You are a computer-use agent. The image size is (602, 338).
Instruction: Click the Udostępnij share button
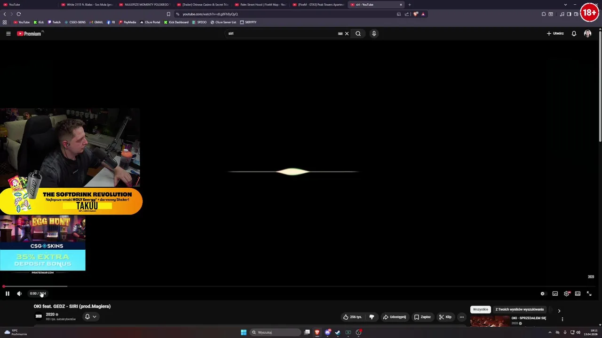pyautogui.click(x=395, y=317)
